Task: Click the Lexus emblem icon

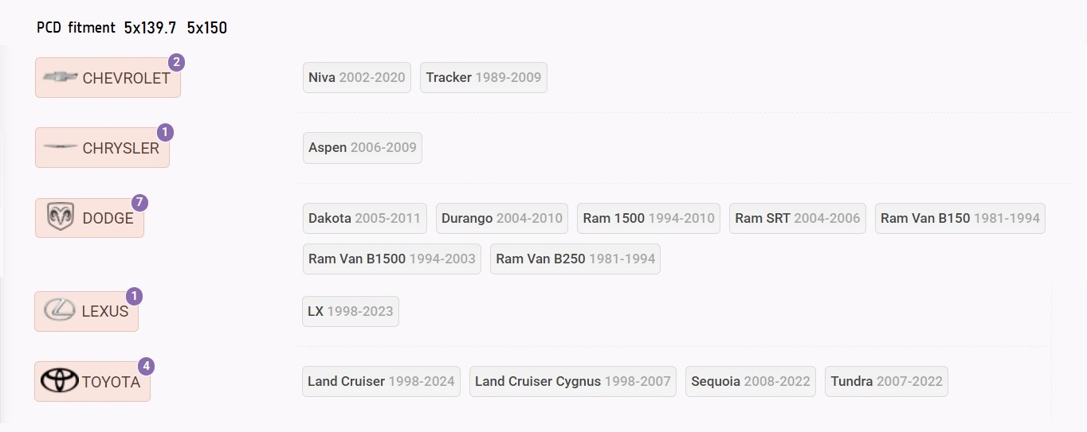Action: (x=59, y=311)
